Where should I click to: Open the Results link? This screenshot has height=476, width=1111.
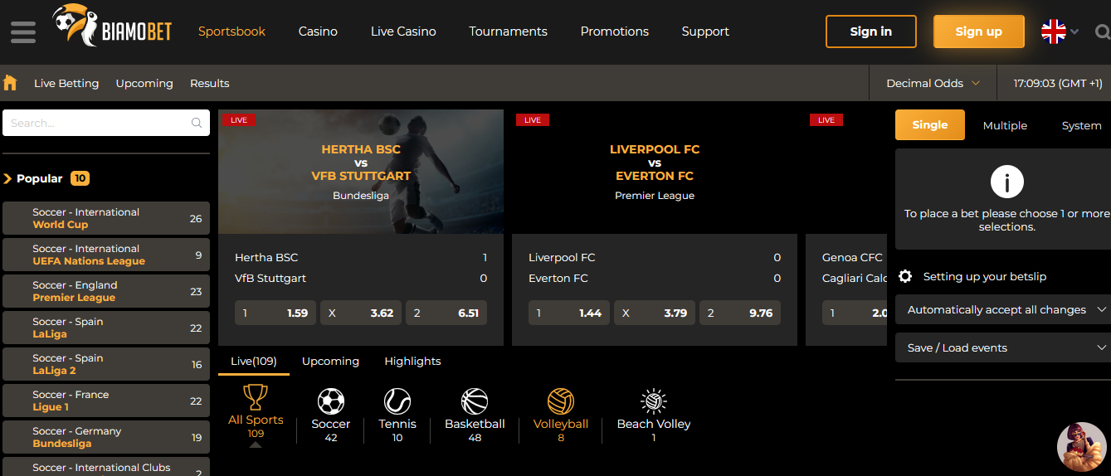tap(209, 83)
